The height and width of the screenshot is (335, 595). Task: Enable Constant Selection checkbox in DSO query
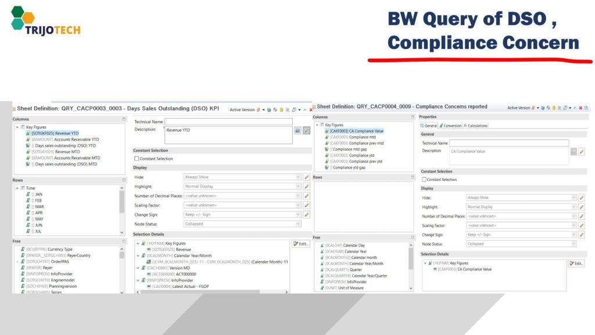[x=137, y=159]
